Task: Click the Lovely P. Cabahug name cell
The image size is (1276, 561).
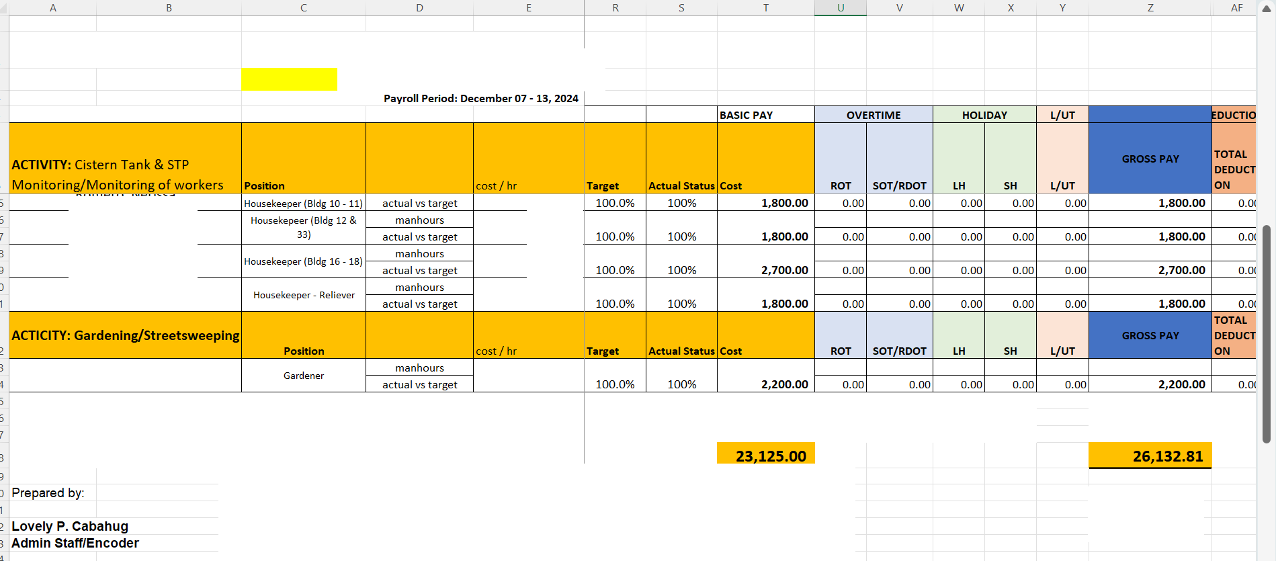Action: coord(70,526)
